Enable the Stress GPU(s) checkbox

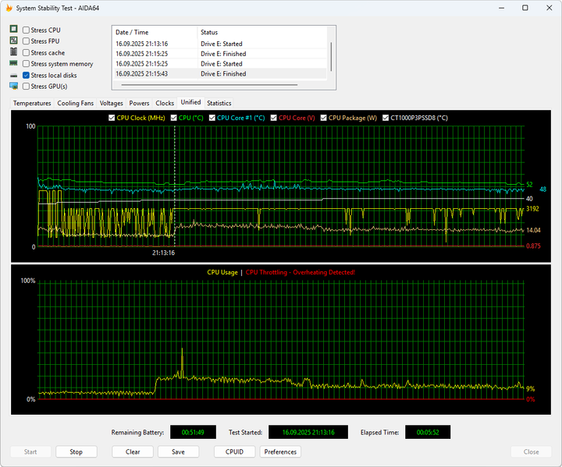26,87
